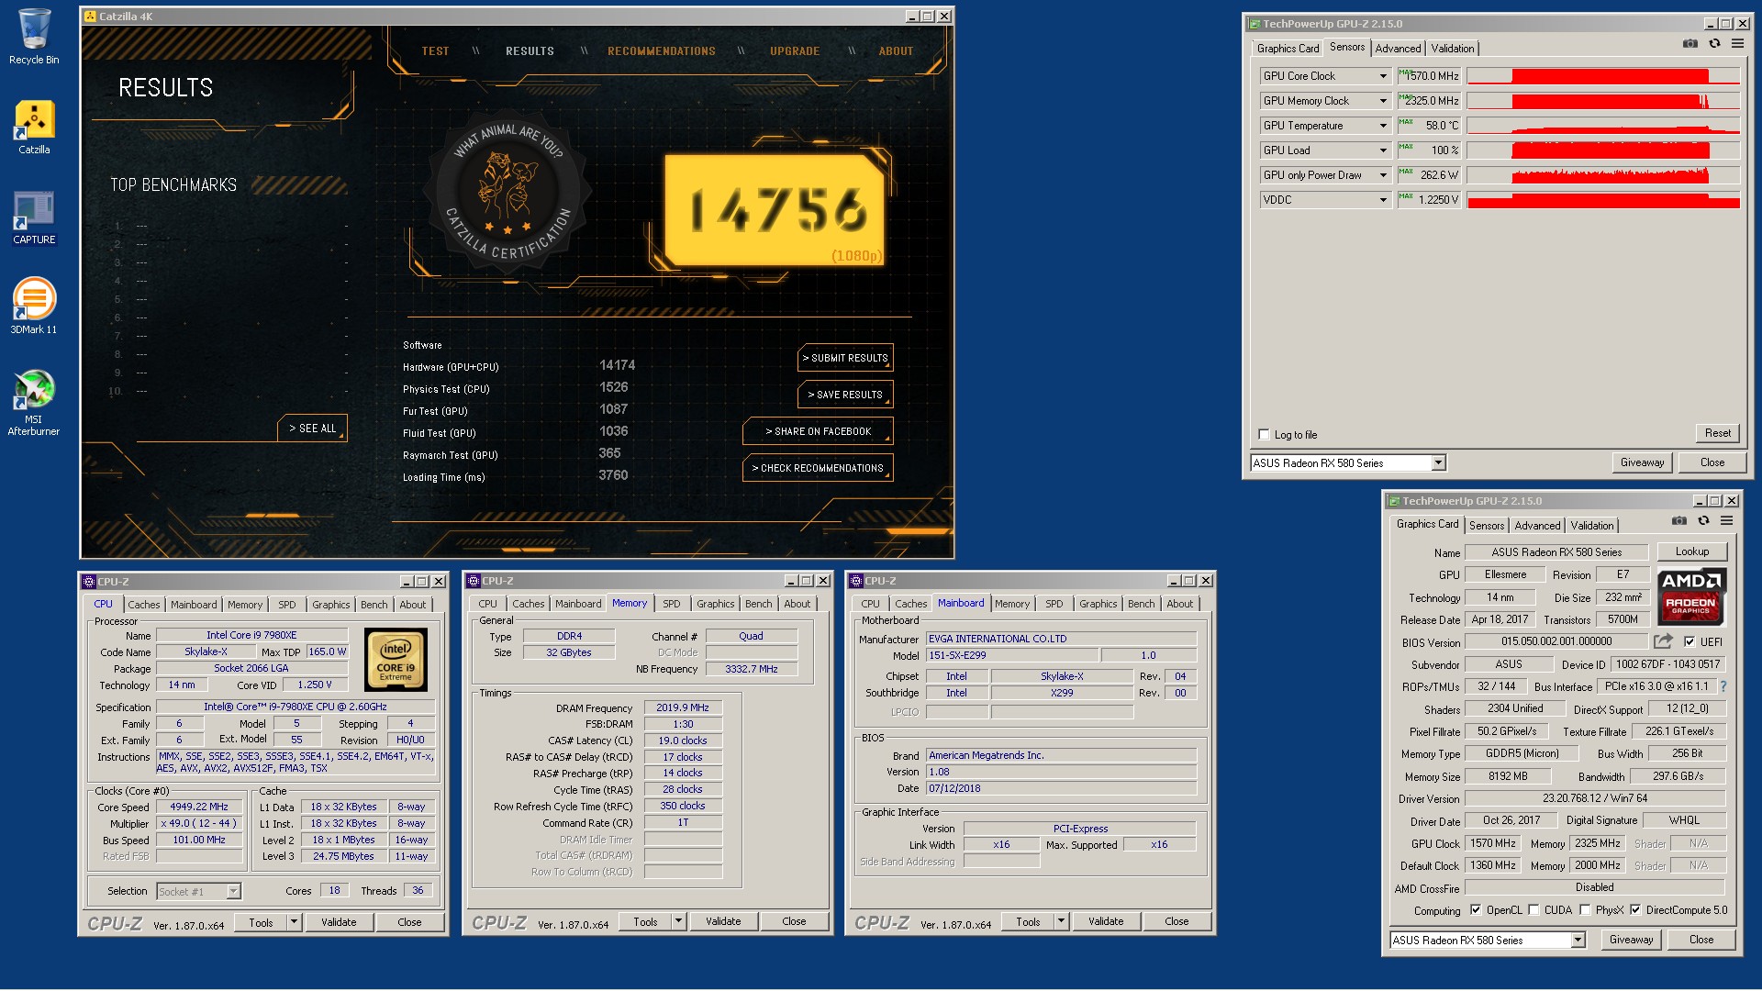Open the Tools dropdown arrow in CPU-Z CPU window
This screenshot has width=1762, height=991.
click(294, 922)
